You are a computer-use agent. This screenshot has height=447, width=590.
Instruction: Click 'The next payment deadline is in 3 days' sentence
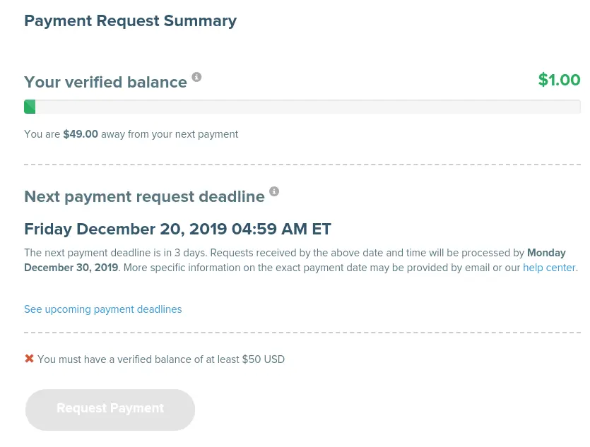117,253
